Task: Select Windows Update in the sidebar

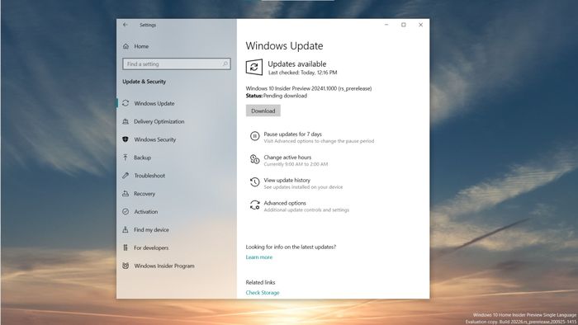Action: 154,103
